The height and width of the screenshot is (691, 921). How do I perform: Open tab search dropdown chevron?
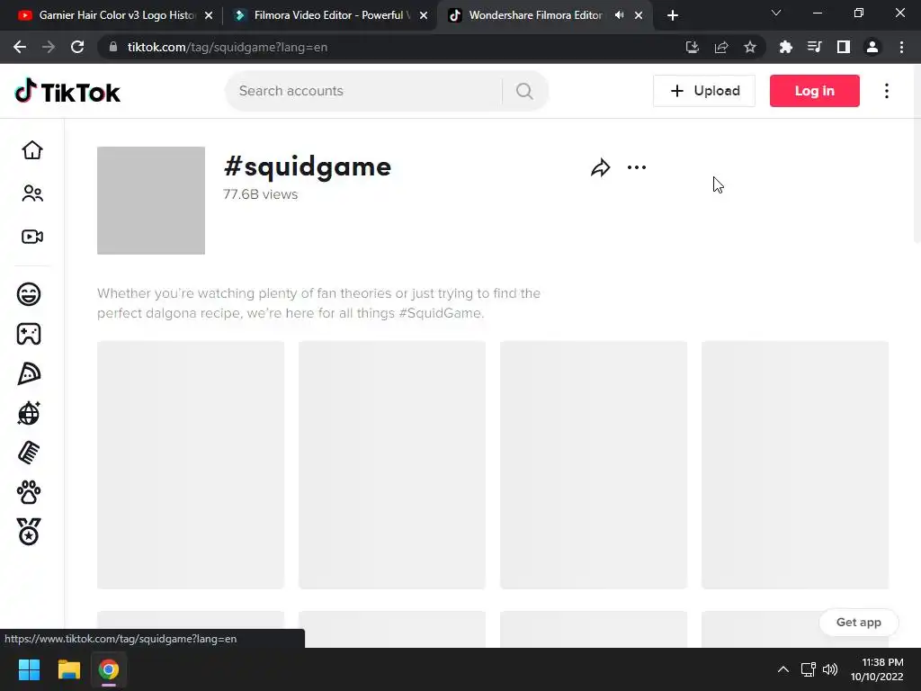coord(776,13)
